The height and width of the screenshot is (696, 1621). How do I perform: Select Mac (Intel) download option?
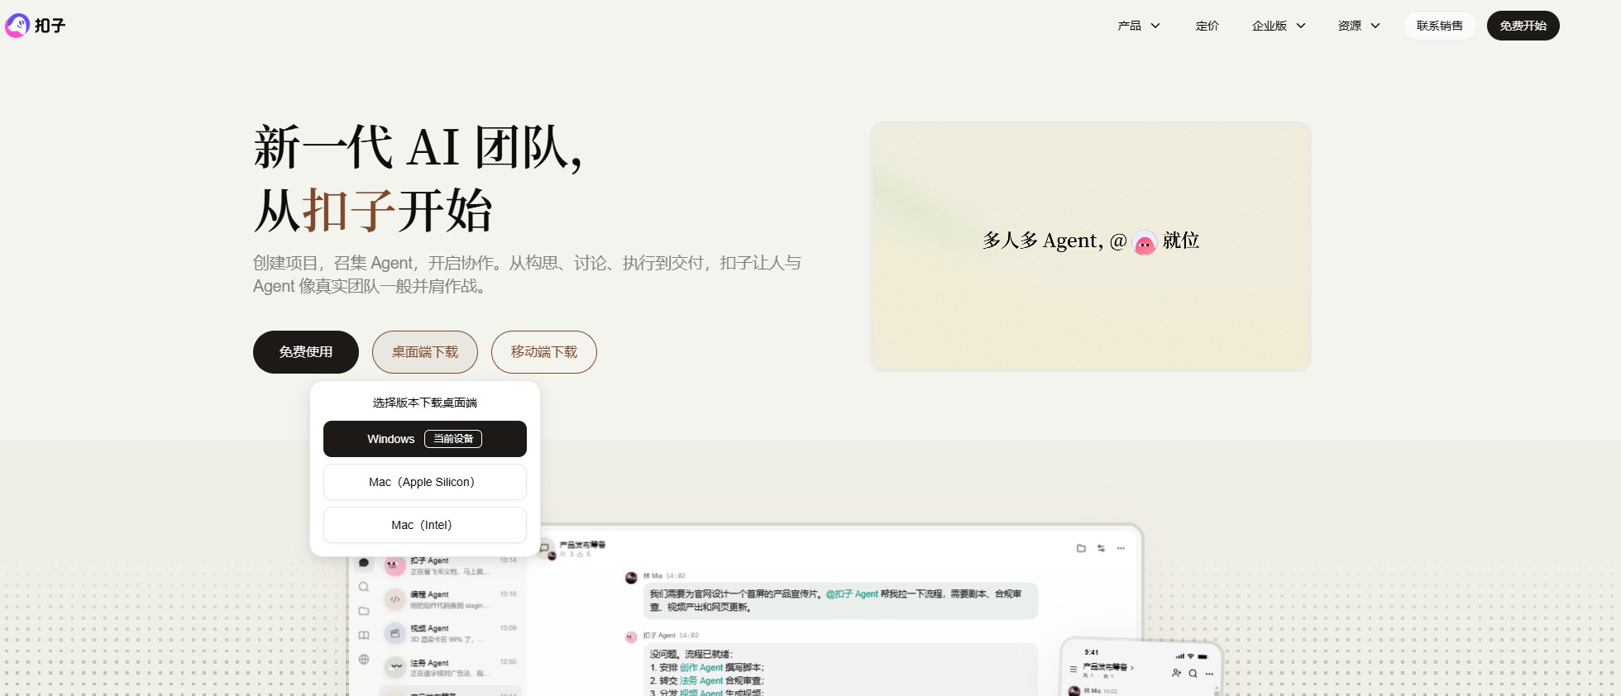[425, 525]
